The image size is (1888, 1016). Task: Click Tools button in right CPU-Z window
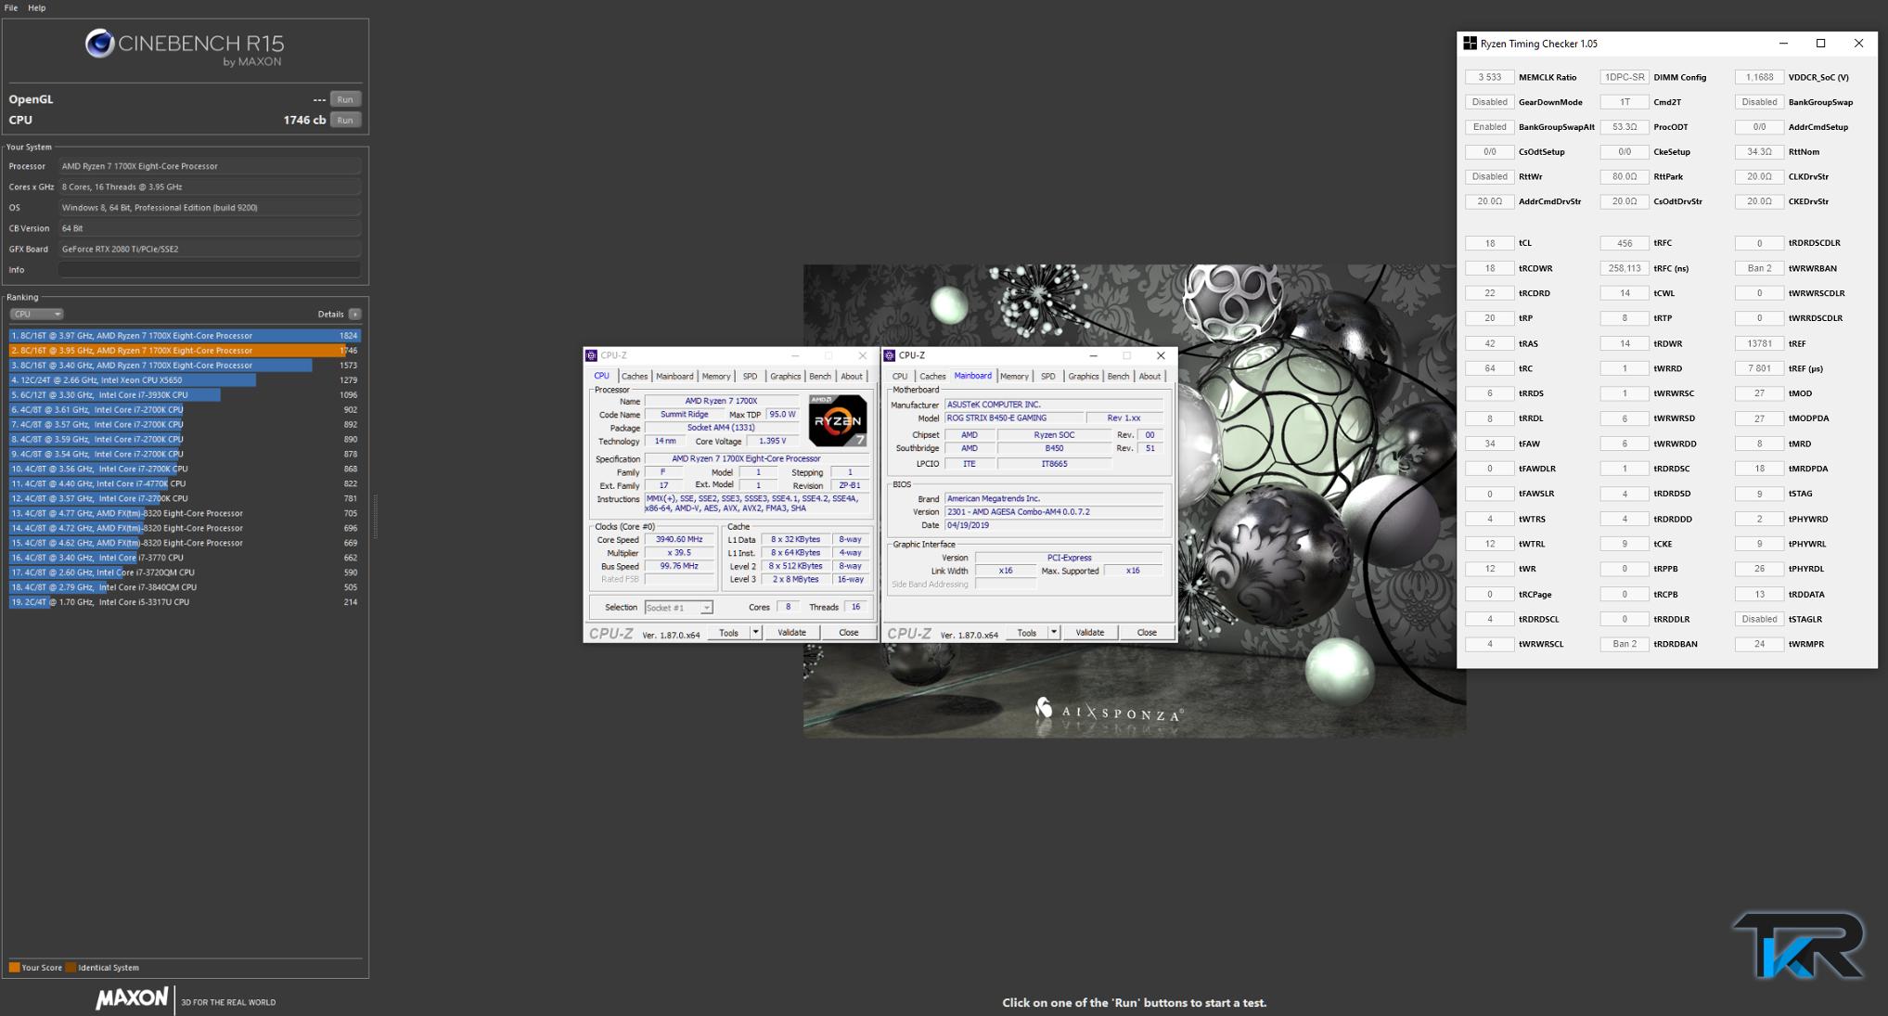click(1027, 633)
